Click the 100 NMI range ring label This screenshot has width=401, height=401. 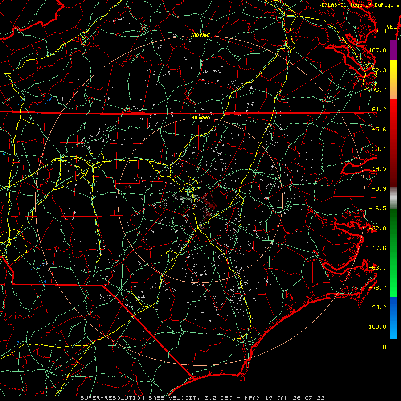click(x=200, y=35)
